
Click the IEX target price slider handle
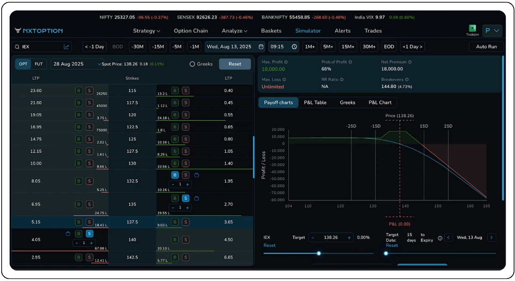click(319, 253)
